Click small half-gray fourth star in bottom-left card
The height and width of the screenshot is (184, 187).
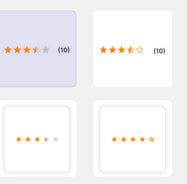[x=47, y=139]
